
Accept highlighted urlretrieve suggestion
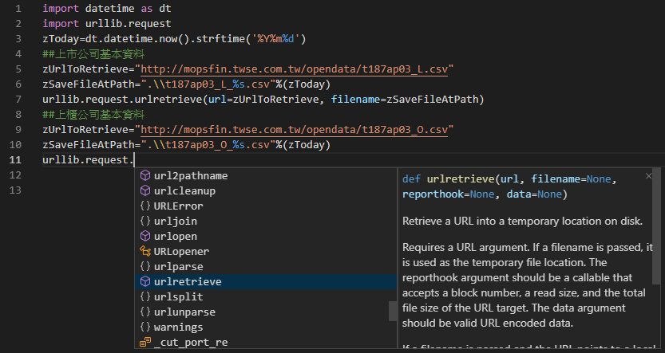point(266,281)
